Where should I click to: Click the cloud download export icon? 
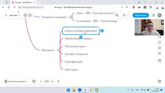coord(30,15)
